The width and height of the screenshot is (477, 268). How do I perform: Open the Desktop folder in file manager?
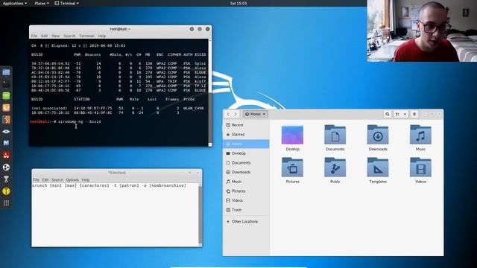[292, 135]
